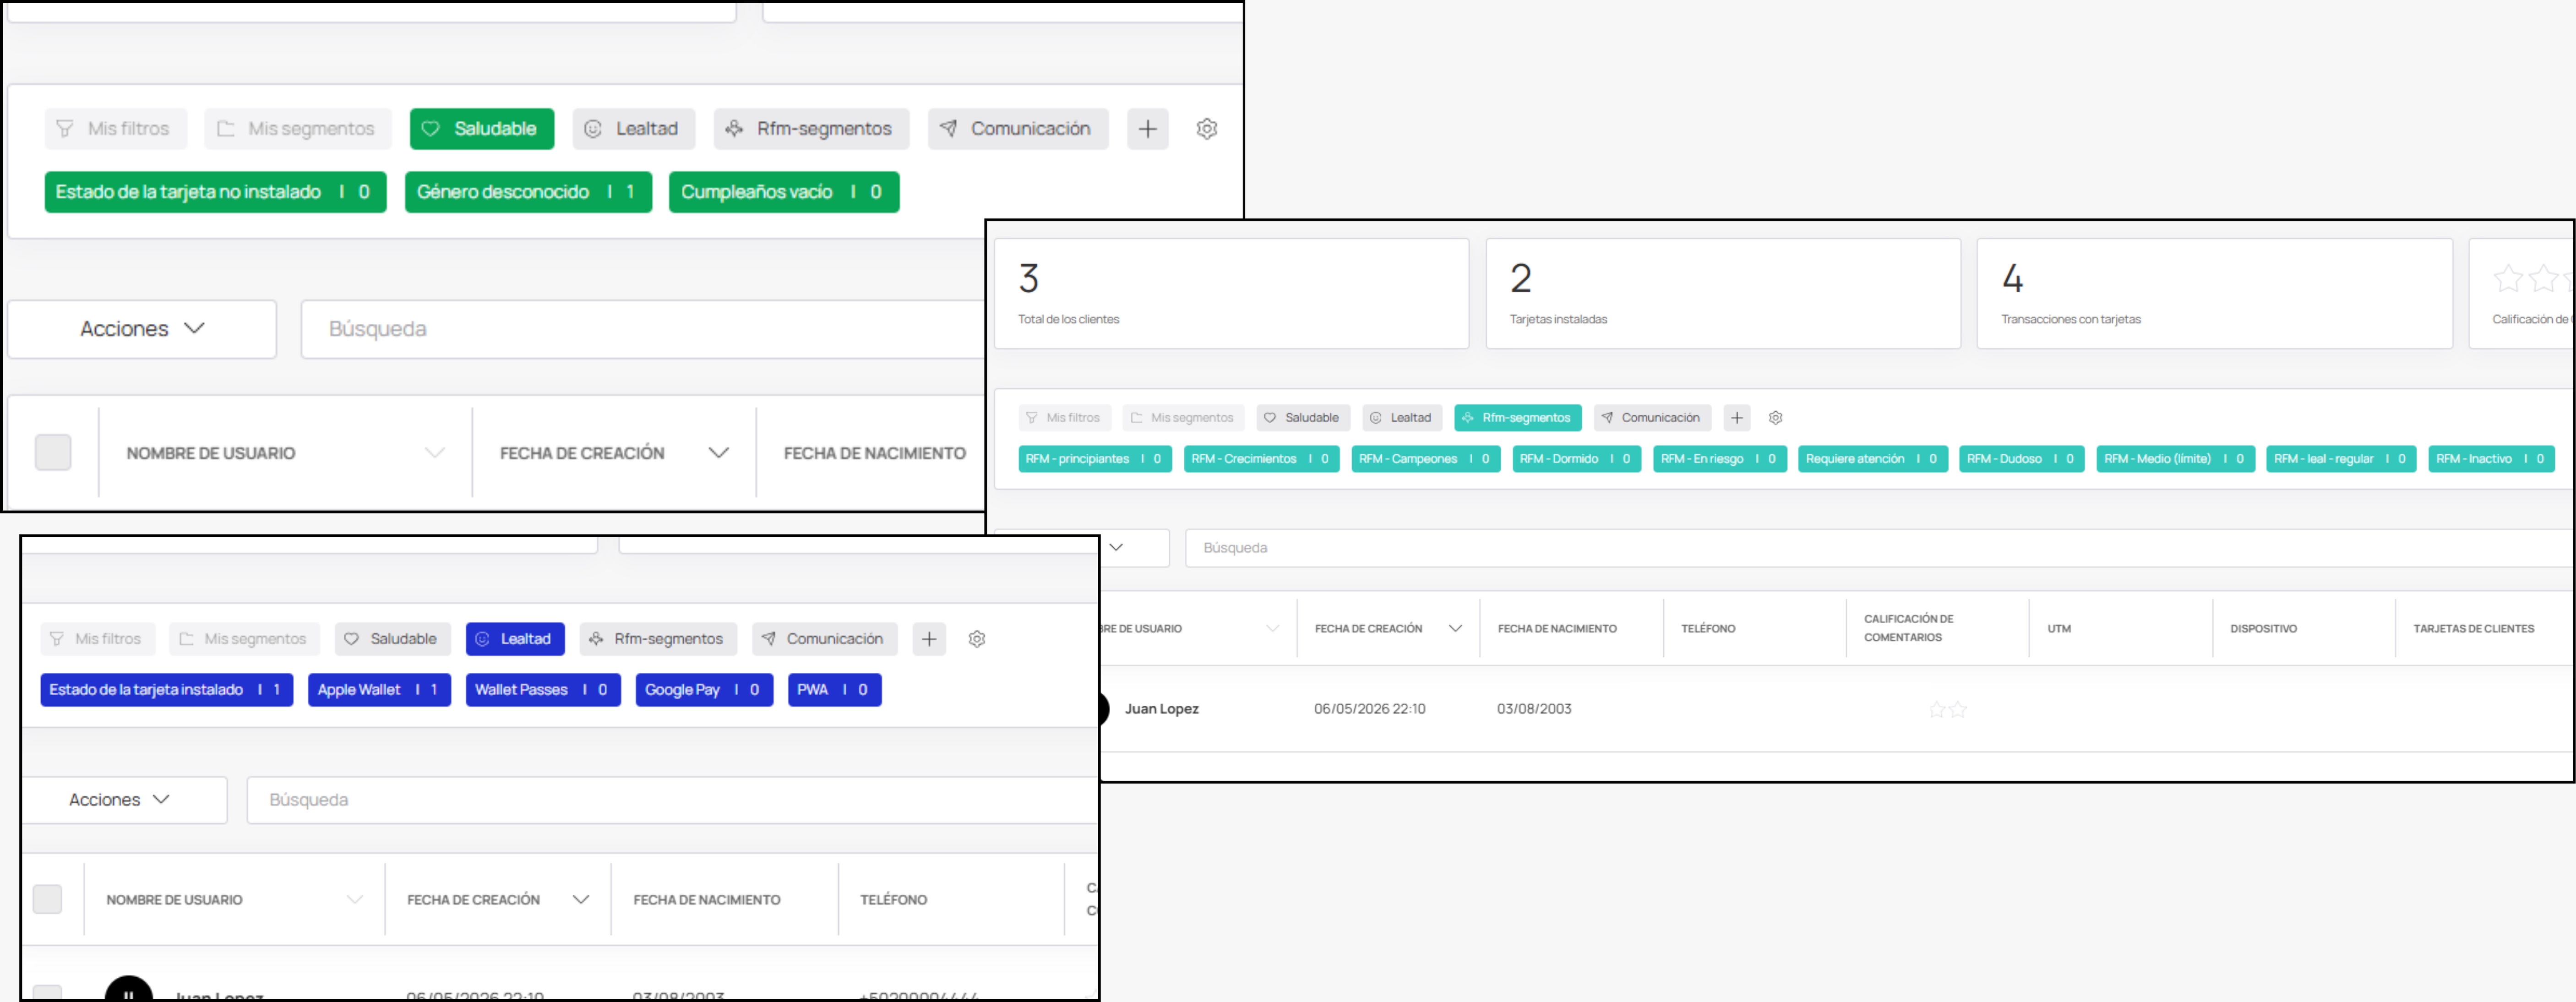Click plus icon next to top Comunicación tab
Viewport: 2576px width, 1002px height.
pyautogui.click(x=1147, y=129)
